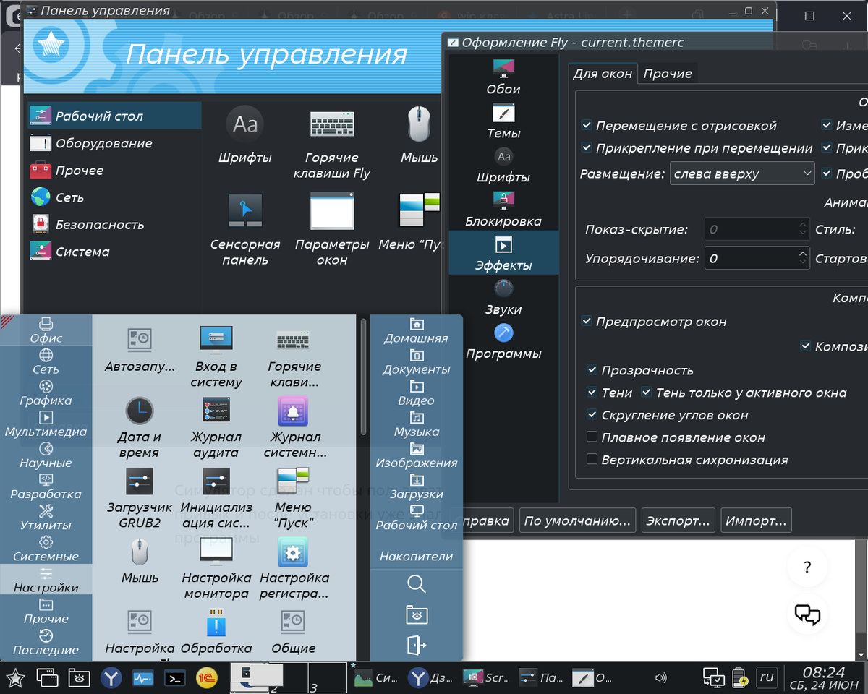Click the star start button on taskbar

[15, 678]
